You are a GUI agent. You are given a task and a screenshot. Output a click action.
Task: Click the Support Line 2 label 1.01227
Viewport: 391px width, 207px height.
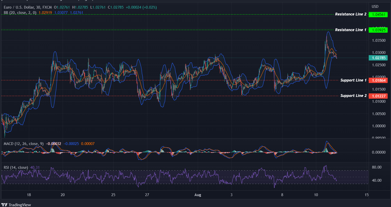click(378, 96)
